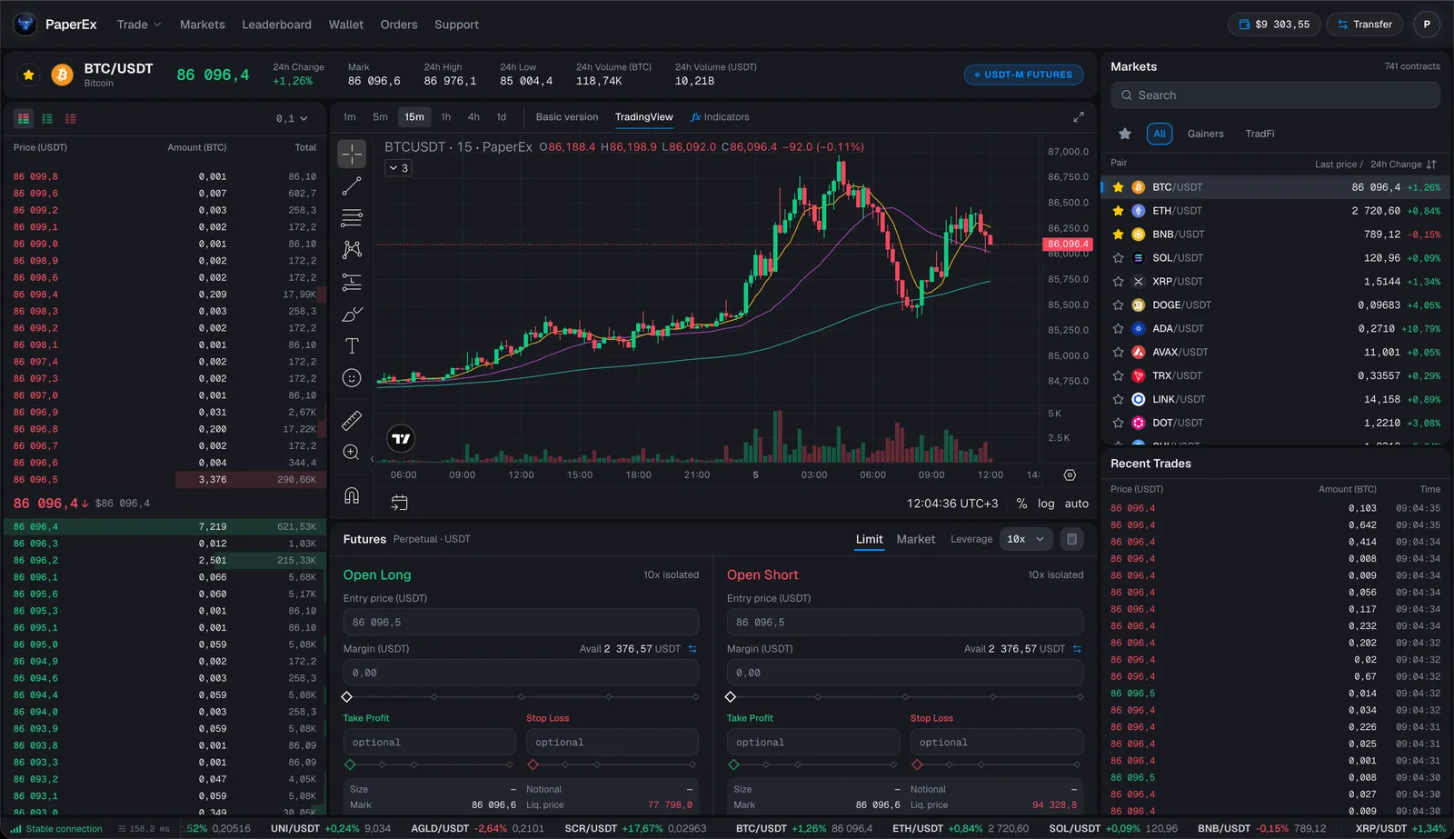Select the brush drawing tool
Viewport: 1454px width, 839px height.
tap(352, 315)
